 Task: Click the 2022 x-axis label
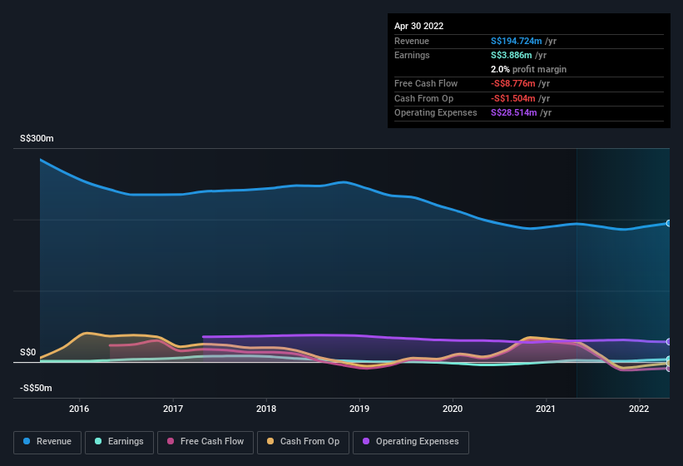(639, 409)
